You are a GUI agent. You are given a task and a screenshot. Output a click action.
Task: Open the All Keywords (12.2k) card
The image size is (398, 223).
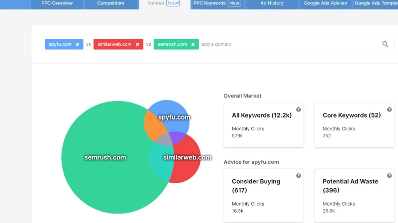coord(264,125)
